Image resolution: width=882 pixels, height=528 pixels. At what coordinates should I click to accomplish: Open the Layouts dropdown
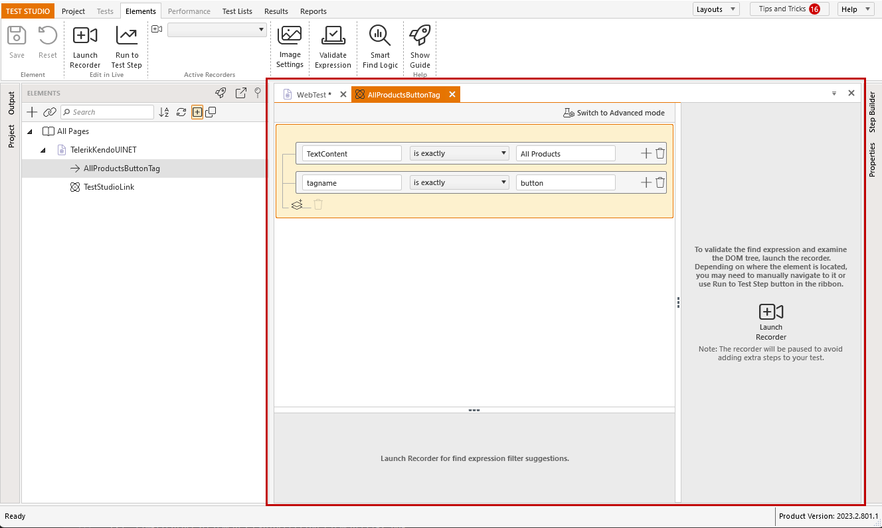716,9
